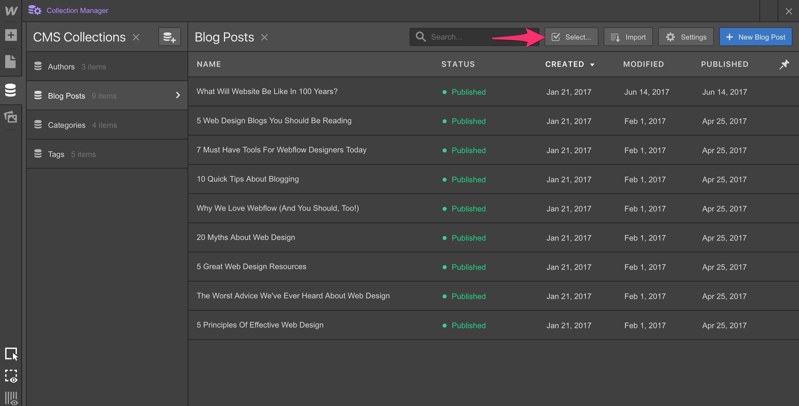Toggle the grid overlay visibility icon
The image size is (799, 406).
11,398
